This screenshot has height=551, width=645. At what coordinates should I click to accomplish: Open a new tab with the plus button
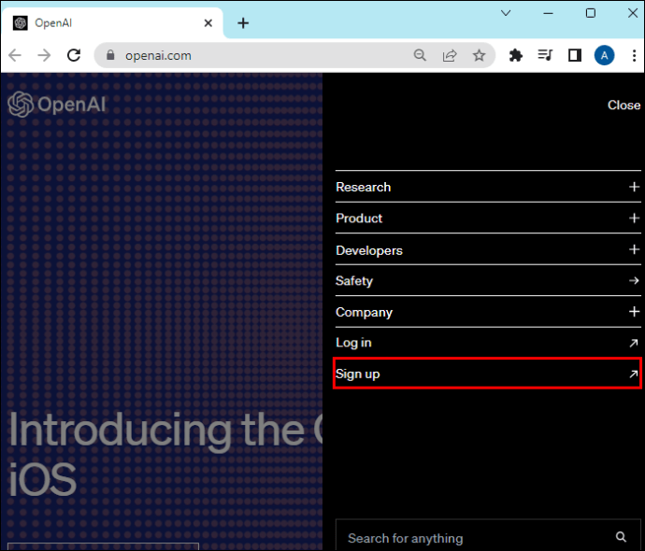243,23
